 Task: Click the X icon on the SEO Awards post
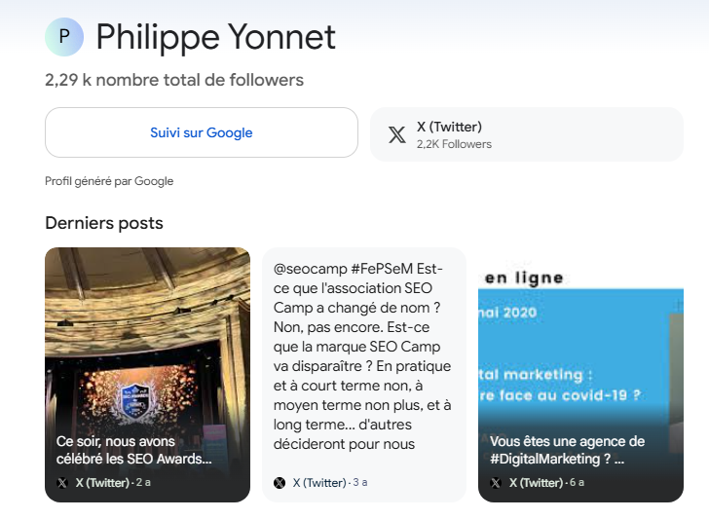62,483
